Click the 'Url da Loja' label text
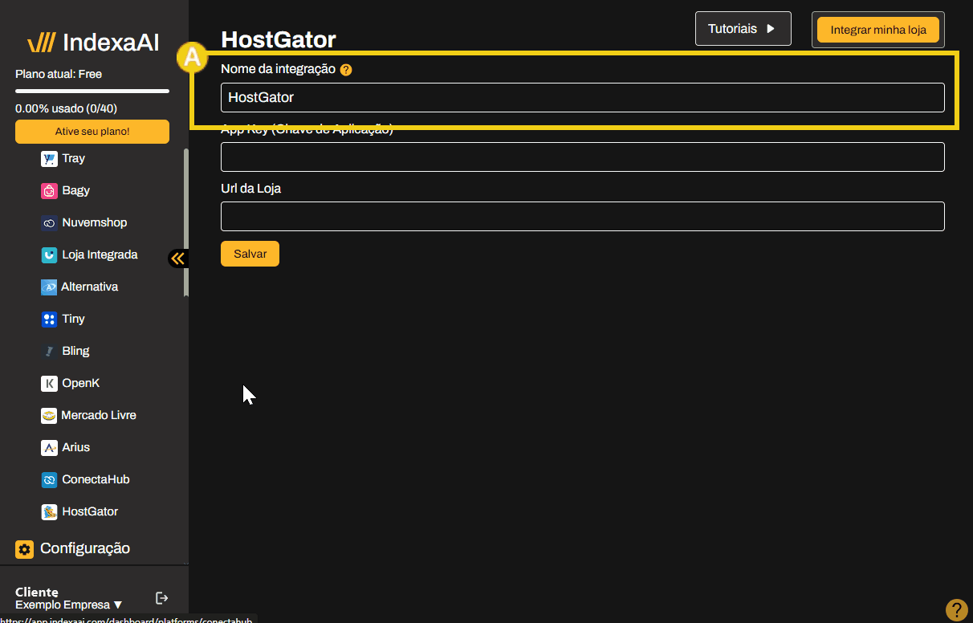 click(250, 189)
